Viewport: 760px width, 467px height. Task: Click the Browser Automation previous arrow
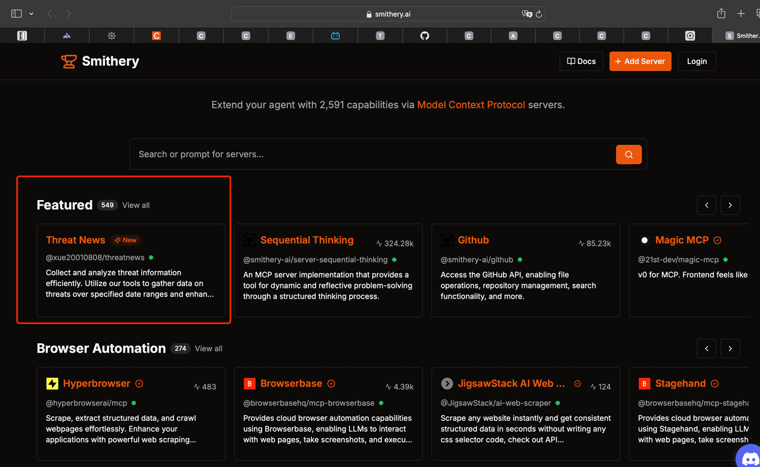pyautogui.click(x=706, y=349)
